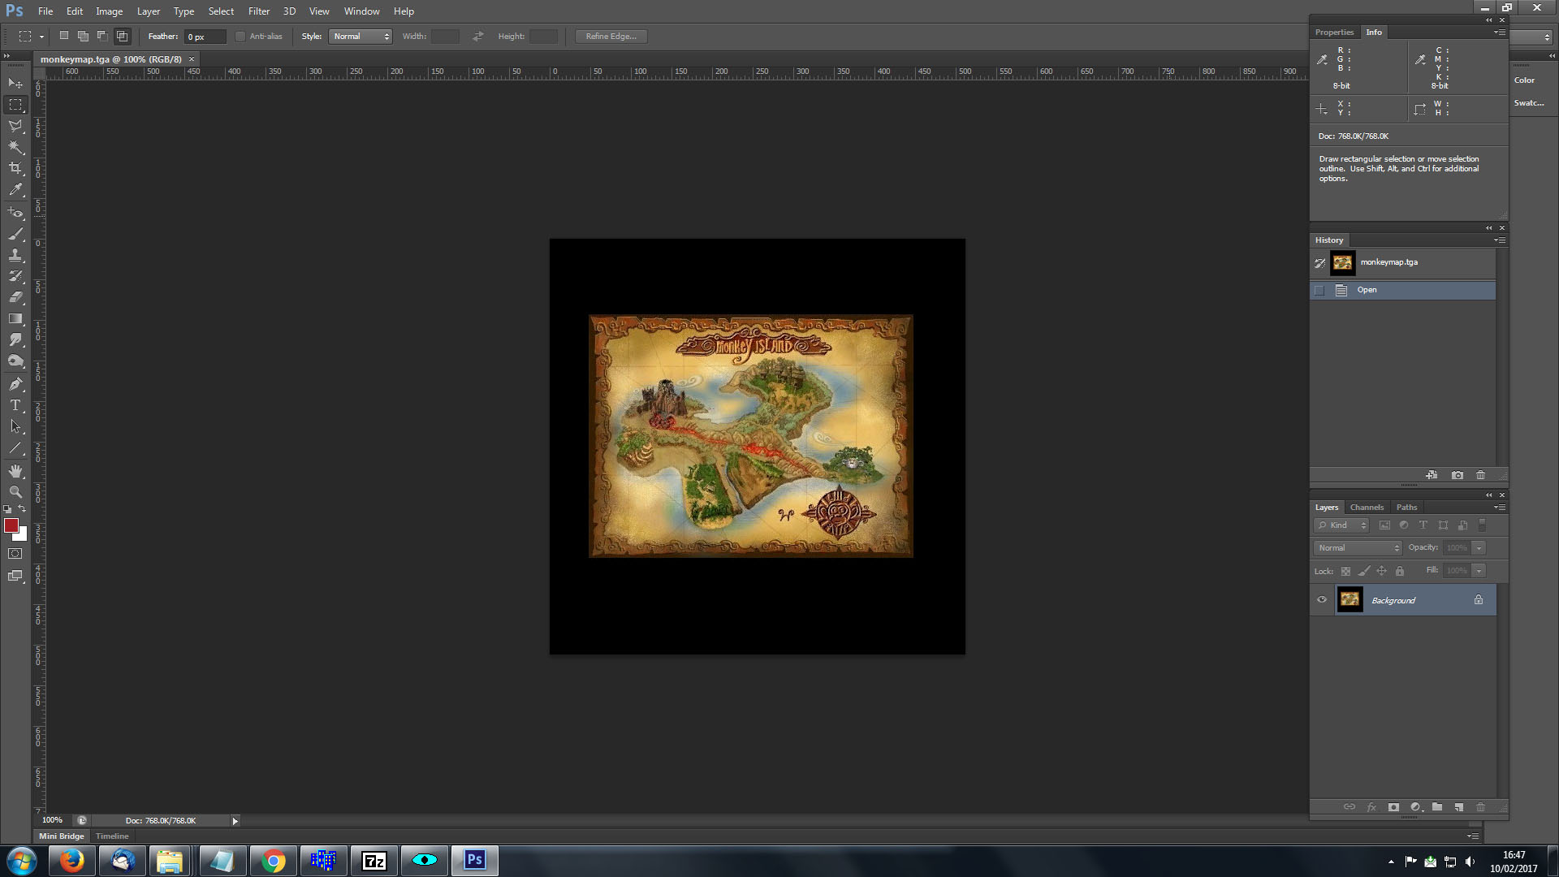Open the Layers panel flyout menu
The image size is (1559, 877).
(x=1500, y=508)
